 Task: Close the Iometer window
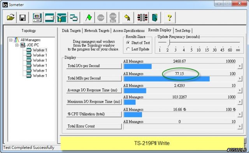(240, 3)
